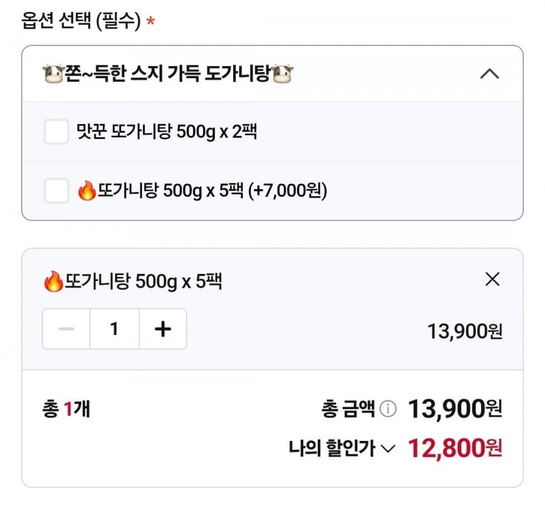Screen dimensions: 545x507
Task: Increase quantity with the plus button
Action: [x=163, y=329]
